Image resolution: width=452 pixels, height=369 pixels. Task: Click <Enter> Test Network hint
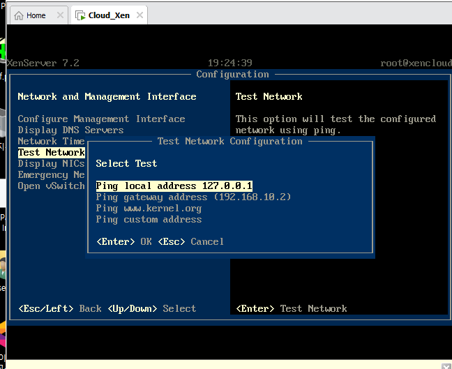tap(292, 309)
